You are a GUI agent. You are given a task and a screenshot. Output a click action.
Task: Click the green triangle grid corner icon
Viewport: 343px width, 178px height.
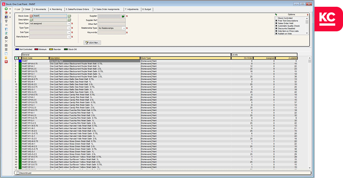point(16,58)
